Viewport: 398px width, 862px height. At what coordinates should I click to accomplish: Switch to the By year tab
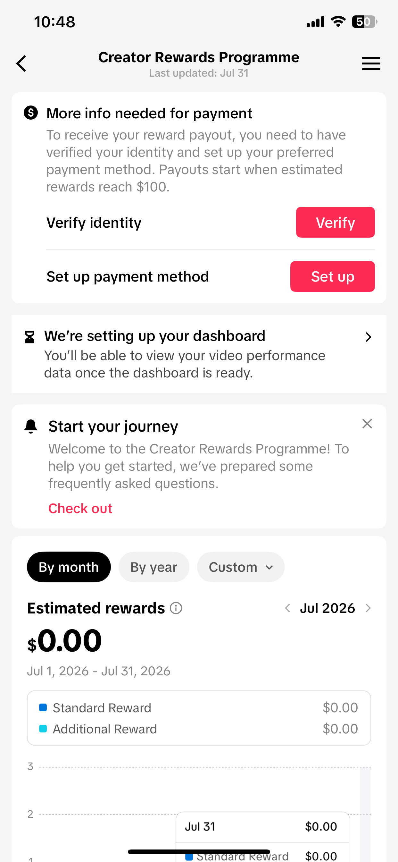[154, 567]
